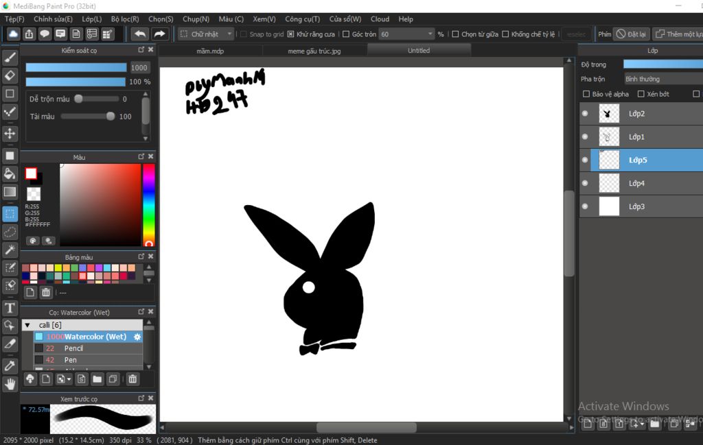Enable Xén bớt checkbox

pos(641,94)
